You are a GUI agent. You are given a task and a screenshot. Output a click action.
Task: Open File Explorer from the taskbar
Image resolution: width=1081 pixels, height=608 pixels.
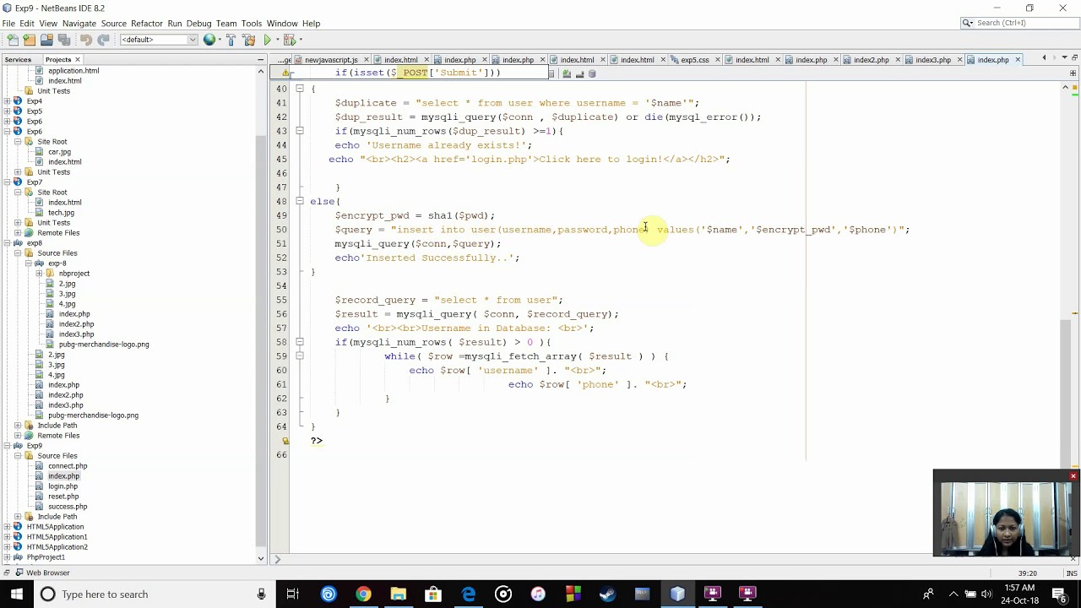[398, 594]
